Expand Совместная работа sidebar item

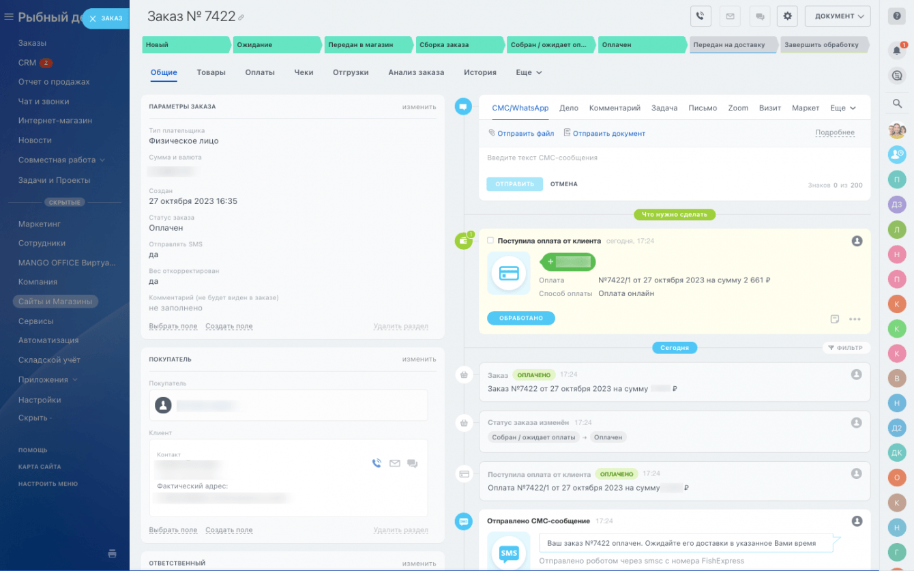(x=62, y=160)
